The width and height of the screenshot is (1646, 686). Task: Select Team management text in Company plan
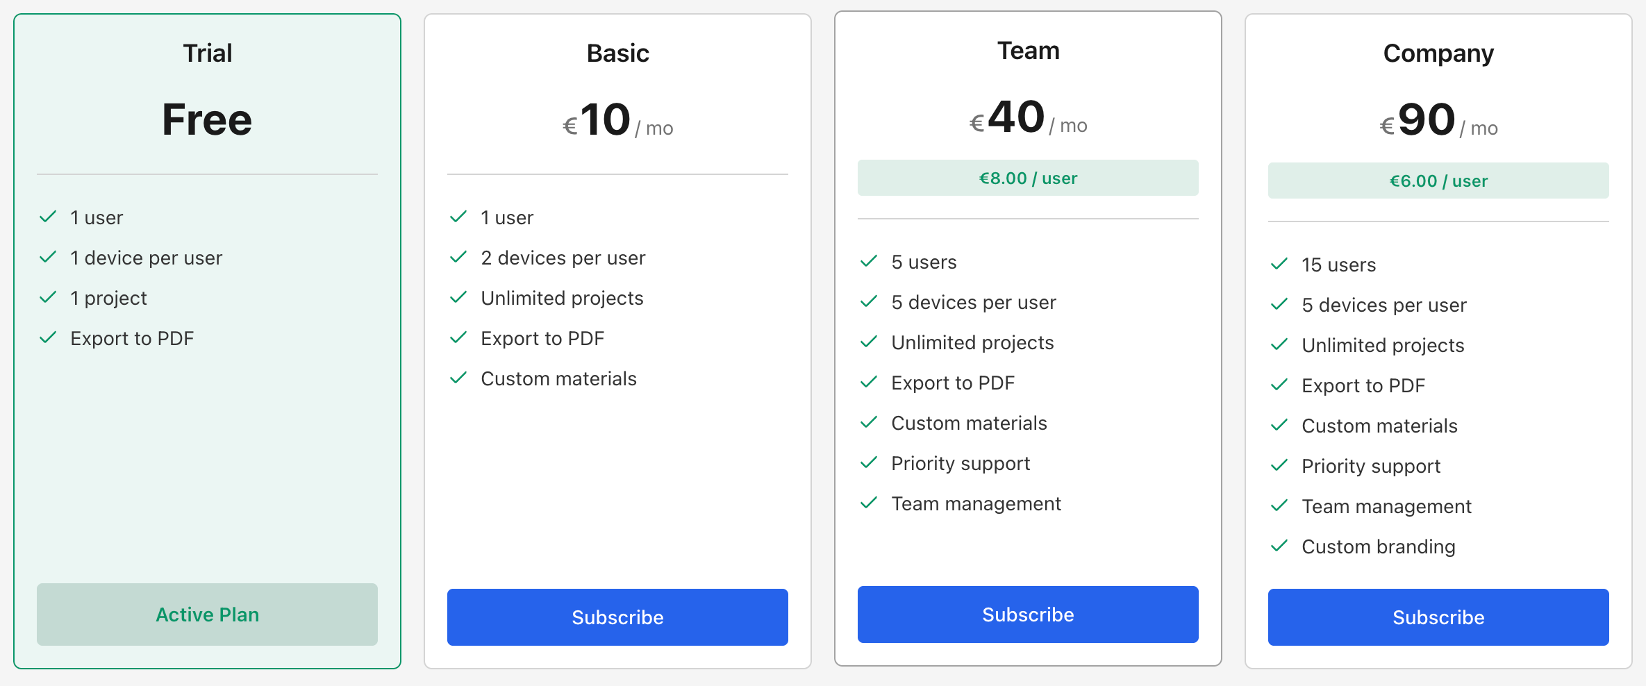coord(1386,506)
